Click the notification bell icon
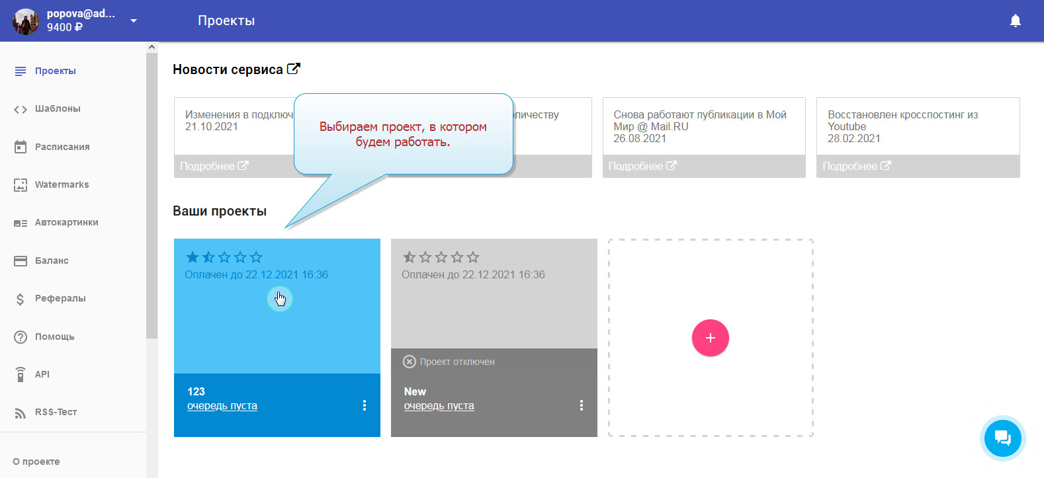The width and height of the screenshot is (1044, 478). pos(1015,21)
